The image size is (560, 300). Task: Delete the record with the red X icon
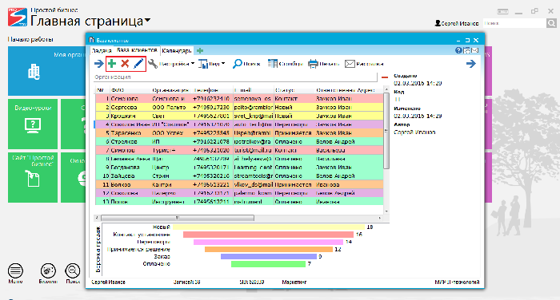point(125,64)
